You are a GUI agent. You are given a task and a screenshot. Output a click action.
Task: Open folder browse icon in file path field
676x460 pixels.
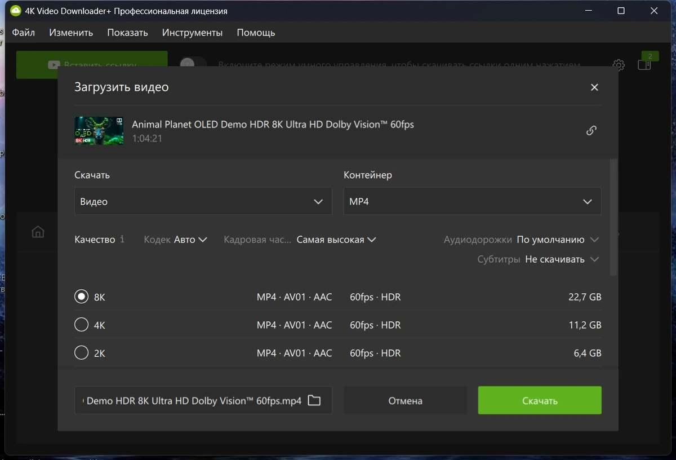click(314, 401)
